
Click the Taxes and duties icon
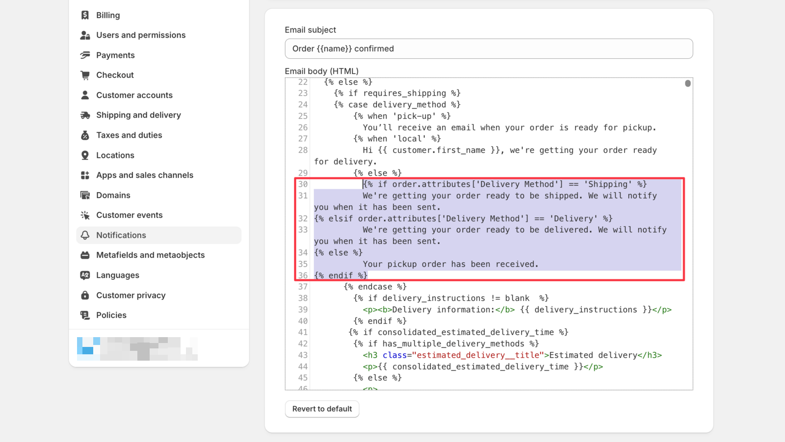[x=85, y=135]
